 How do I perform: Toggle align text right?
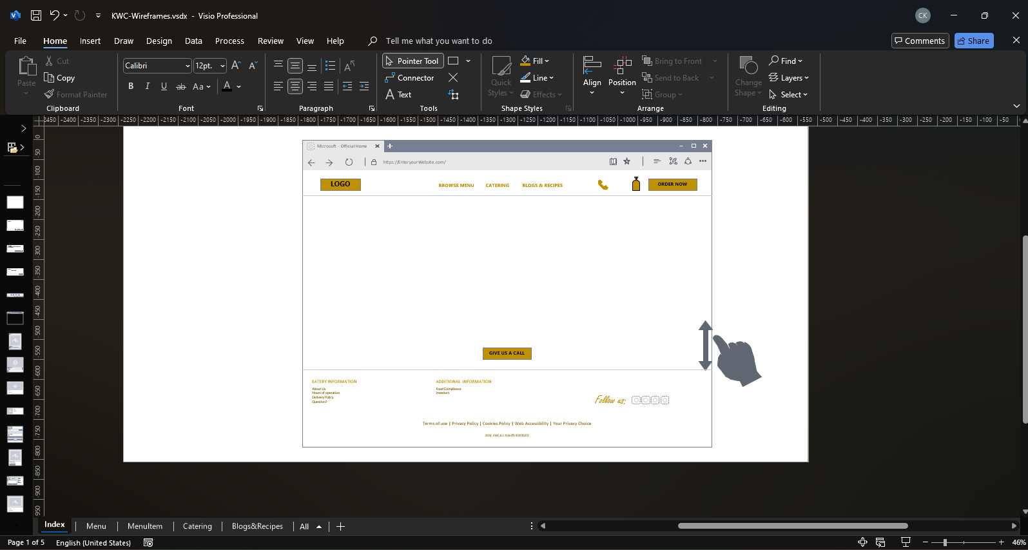312,86
